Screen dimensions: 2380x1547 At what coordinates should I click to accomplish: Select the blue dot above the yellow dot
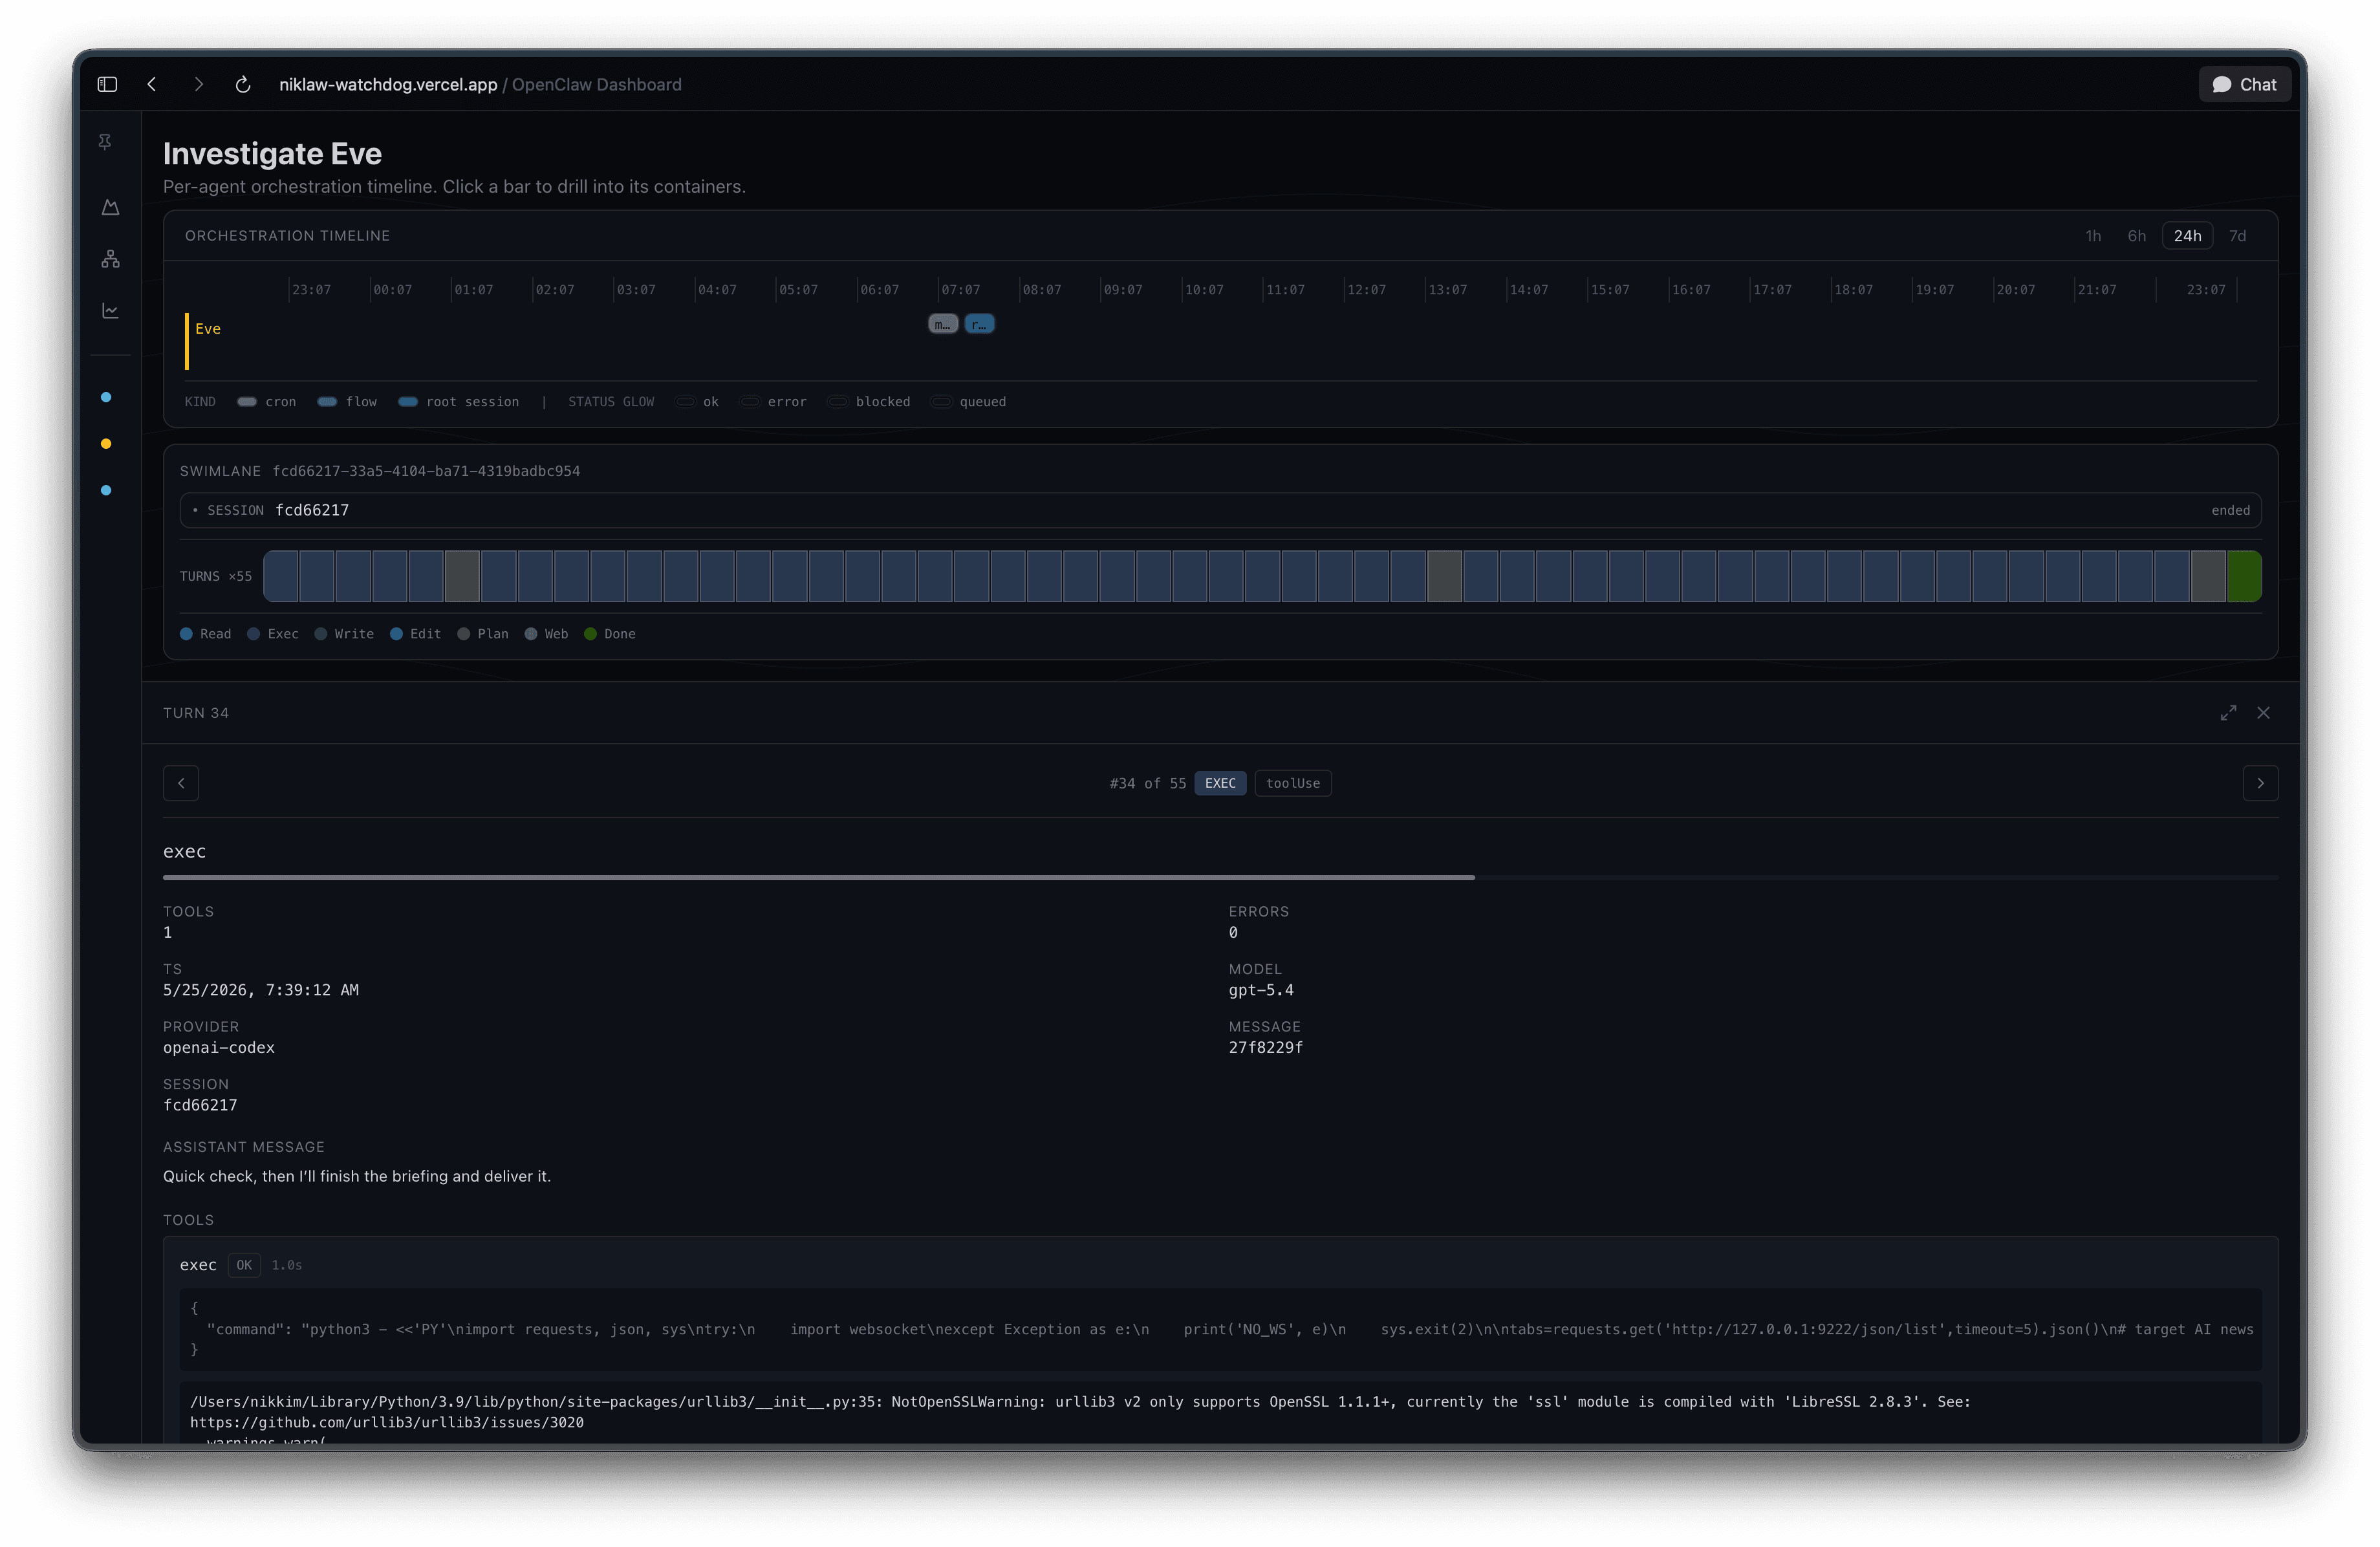pyautogui.click(x=106, y=397)
